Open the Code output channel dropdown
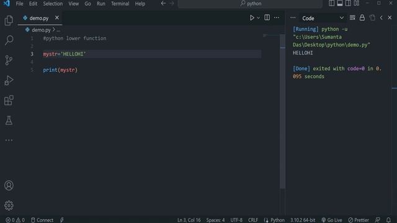 [323, 18]
